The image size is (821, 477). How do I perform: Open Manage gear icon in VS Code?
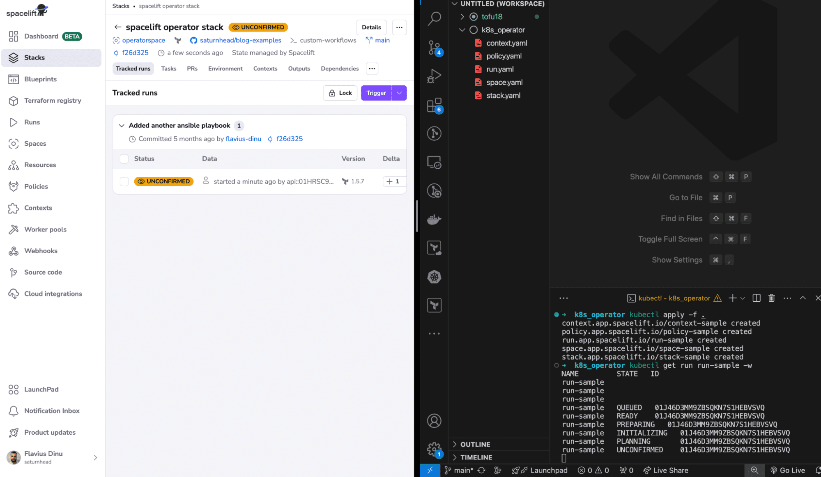(434, 449)
